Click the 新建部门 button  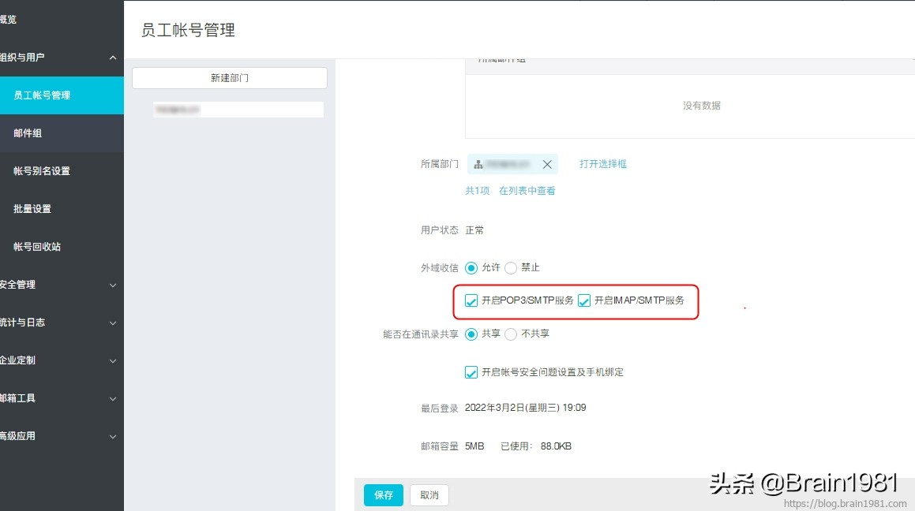click(x=230, y=77)
